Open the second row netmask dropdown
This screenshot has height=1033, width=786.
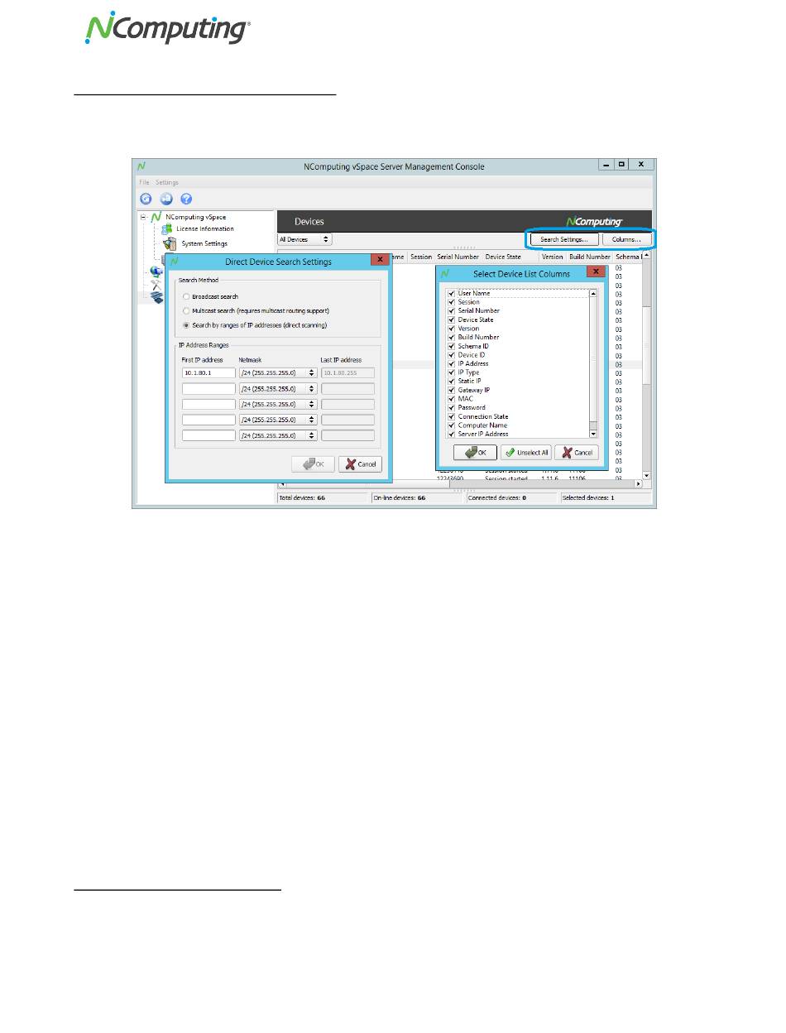click(x=278, y=389)
